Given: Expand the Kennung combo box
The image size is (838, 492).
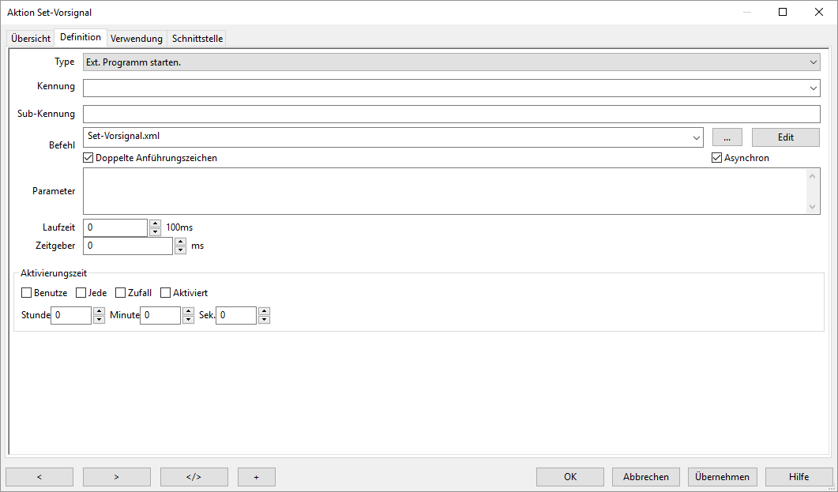Looking at the screenshot, I should click(814, 88).
